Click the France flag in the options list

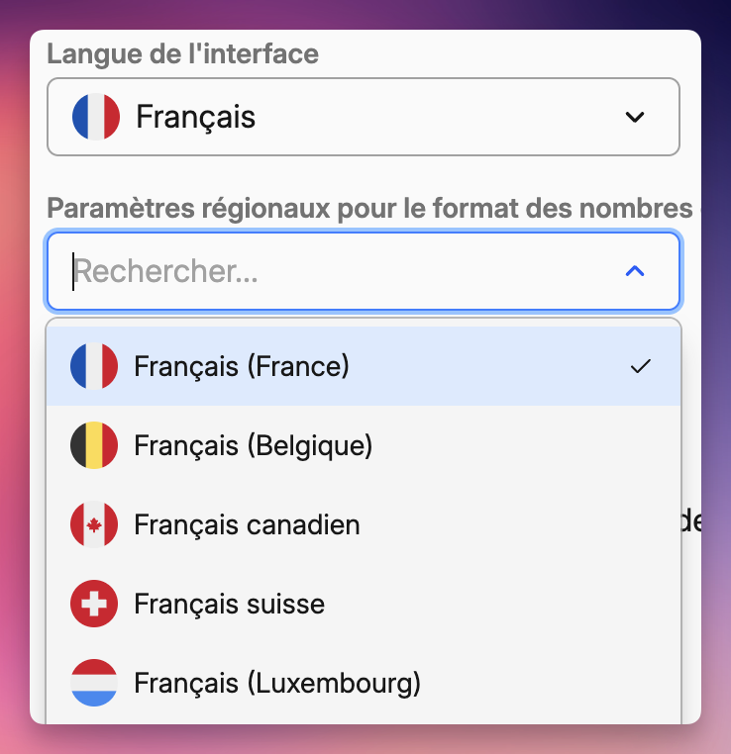click(94, 366)
